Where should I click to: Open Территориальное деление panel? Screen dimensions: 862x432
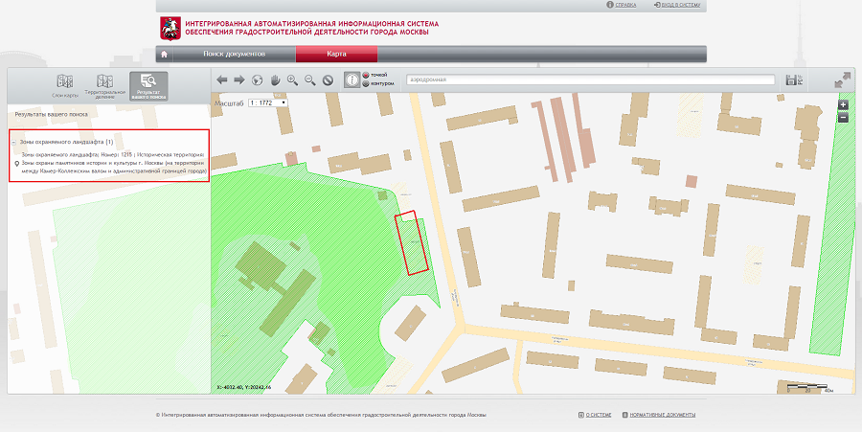point(104,86)
